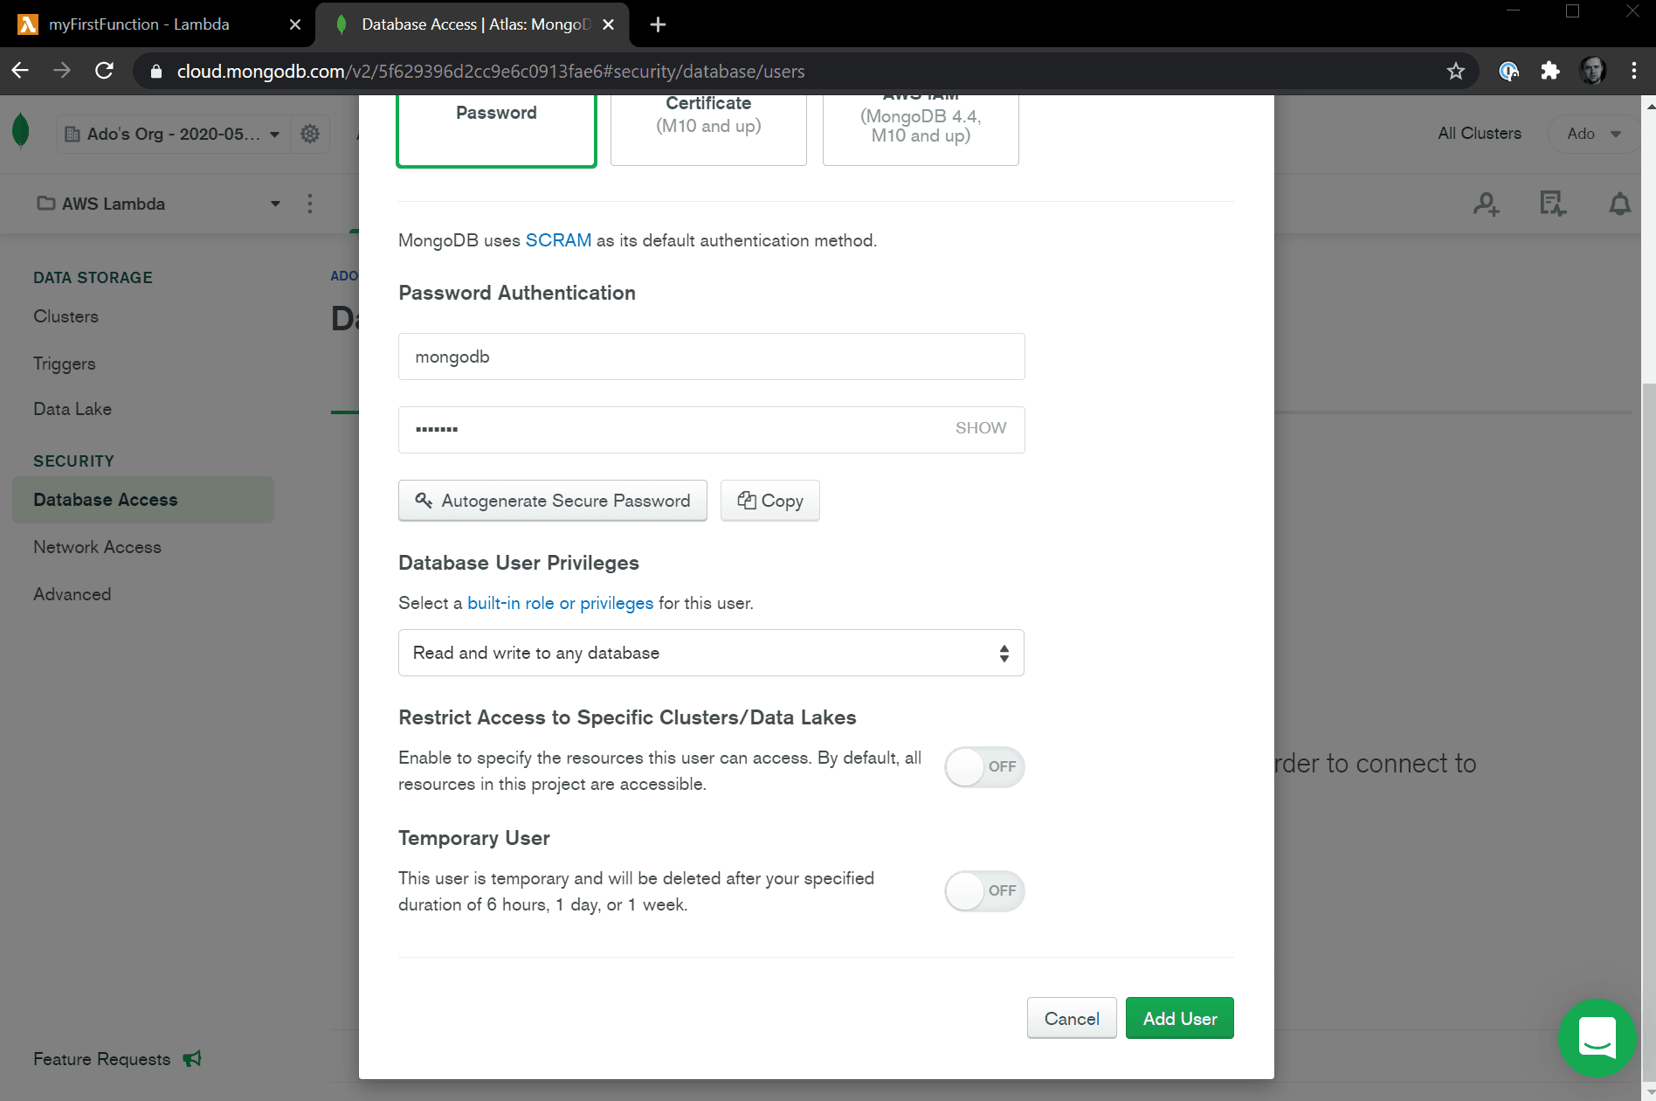
Task: Click Autogenerate Secure Password button
Action: click(x=552, y=501)
